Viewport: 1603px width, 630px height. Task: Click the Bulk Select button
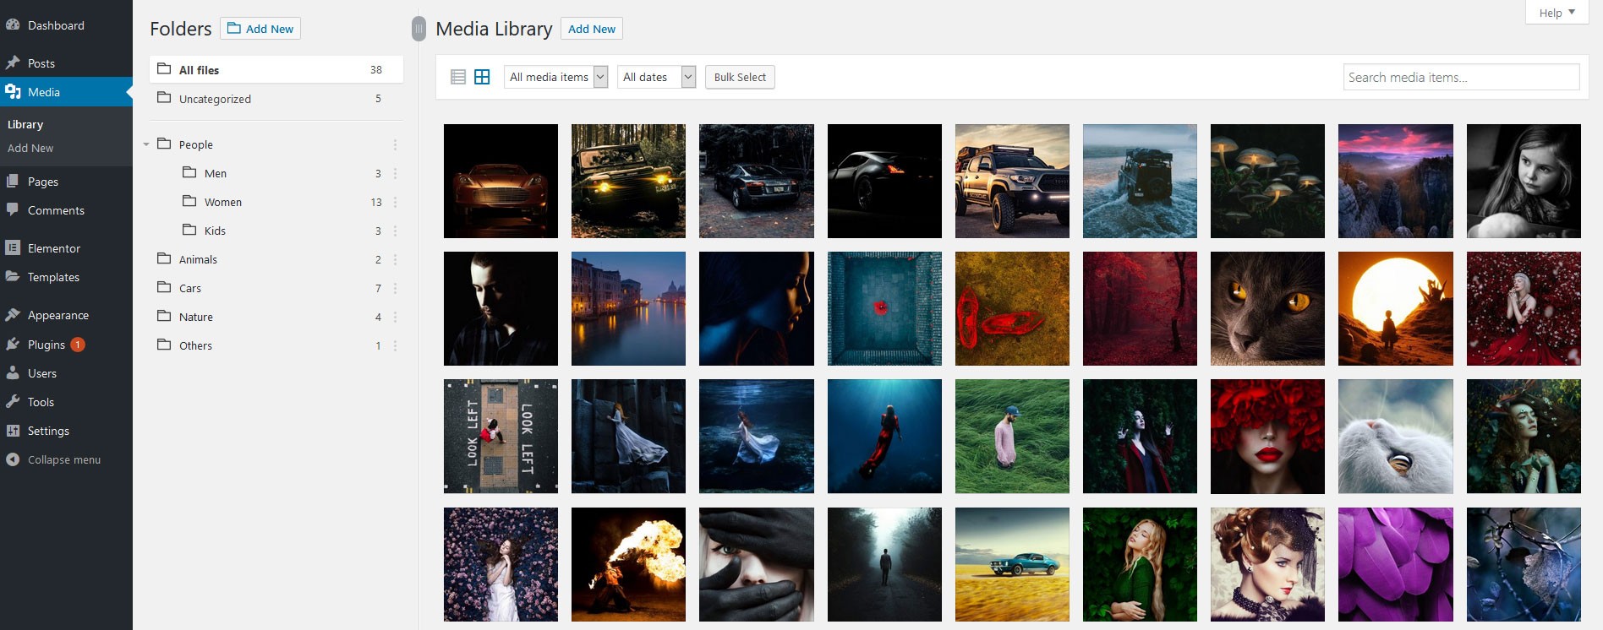(740, 77)
